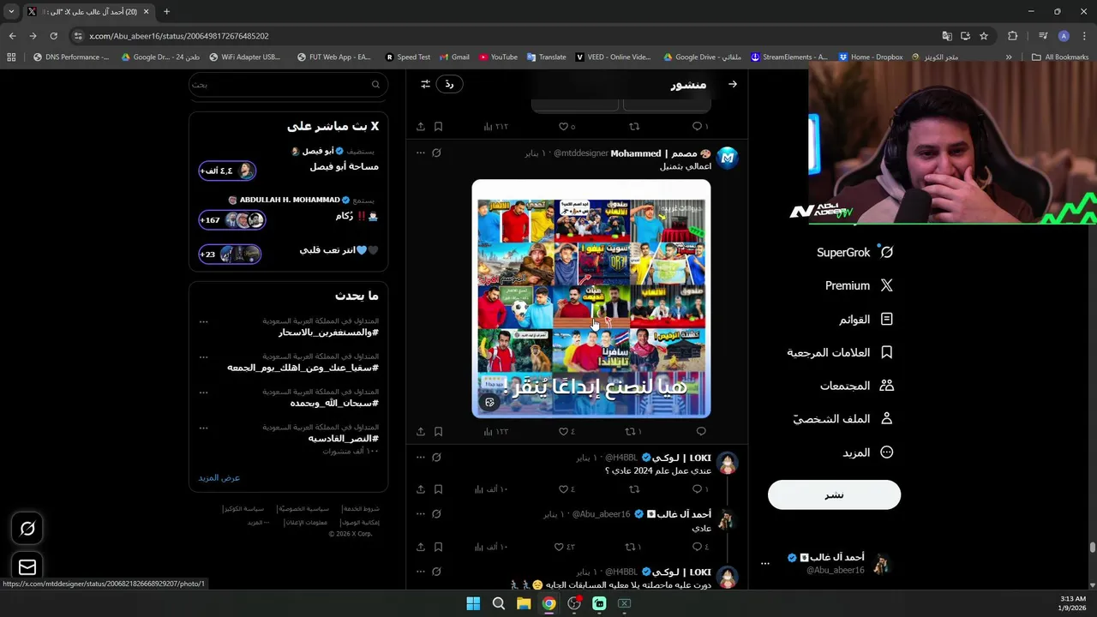Open trending hashtag #سقيا_عنك_وعن_اهلك_يوم_الجمعه
This screenshot has height=617, width=1097.
[303, 368]
